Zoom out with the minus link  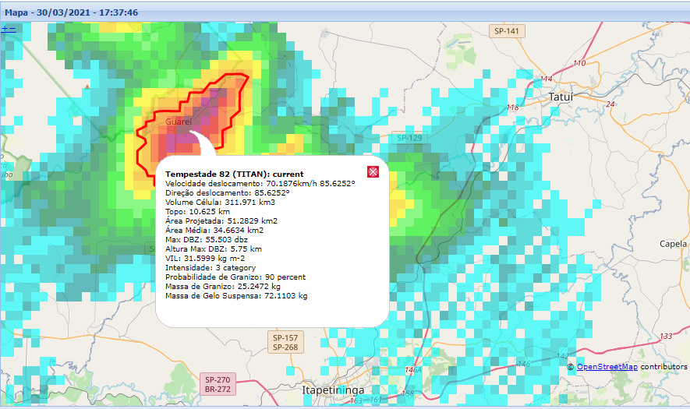12,28
